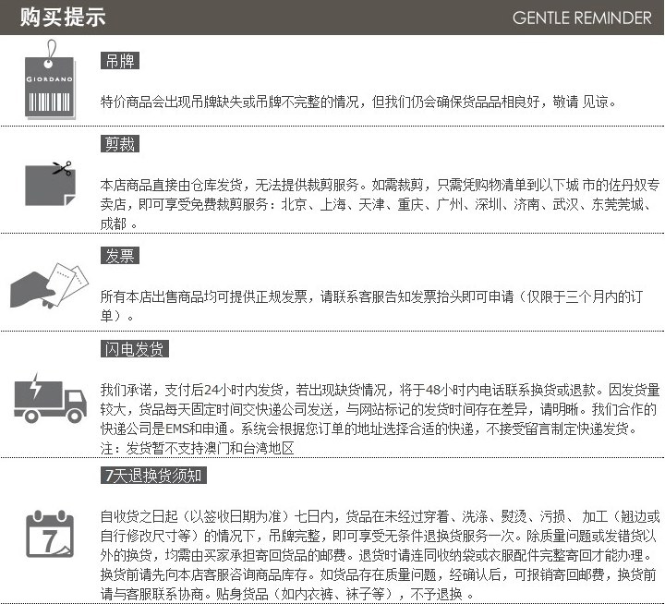Open the 闪电发货 section heading

click(135, 349)
